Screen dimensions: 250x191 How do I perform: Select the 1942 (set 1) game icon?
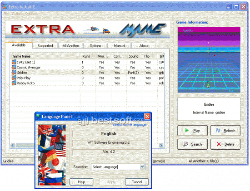tap(14, 62)
